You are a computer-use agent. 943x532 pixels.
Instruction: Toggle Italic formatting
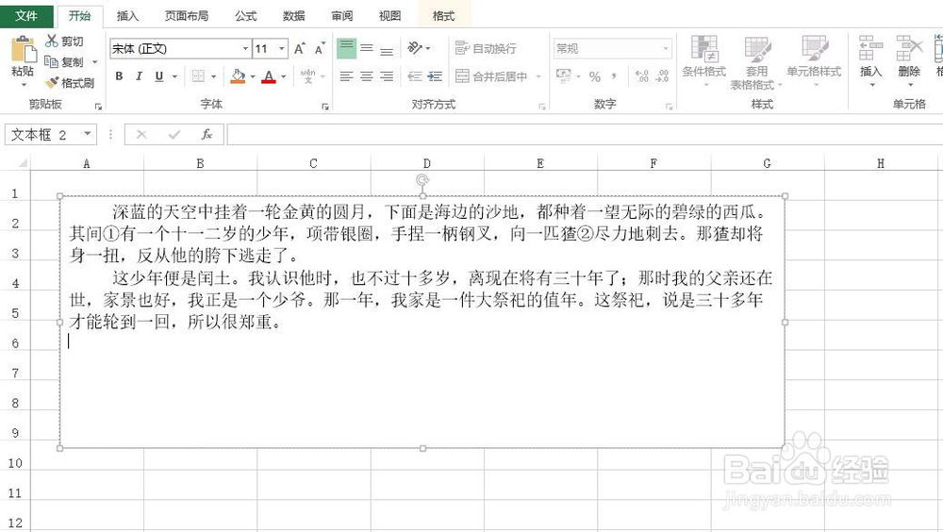[139, 76]
